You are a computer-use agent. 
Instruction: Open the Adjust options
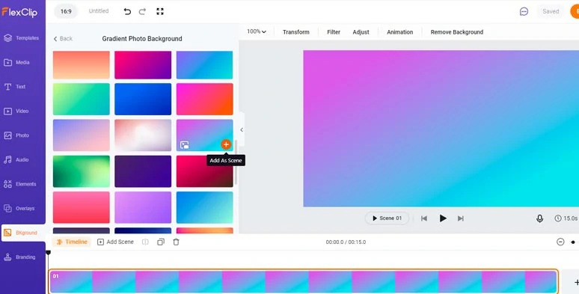(361, 32)
